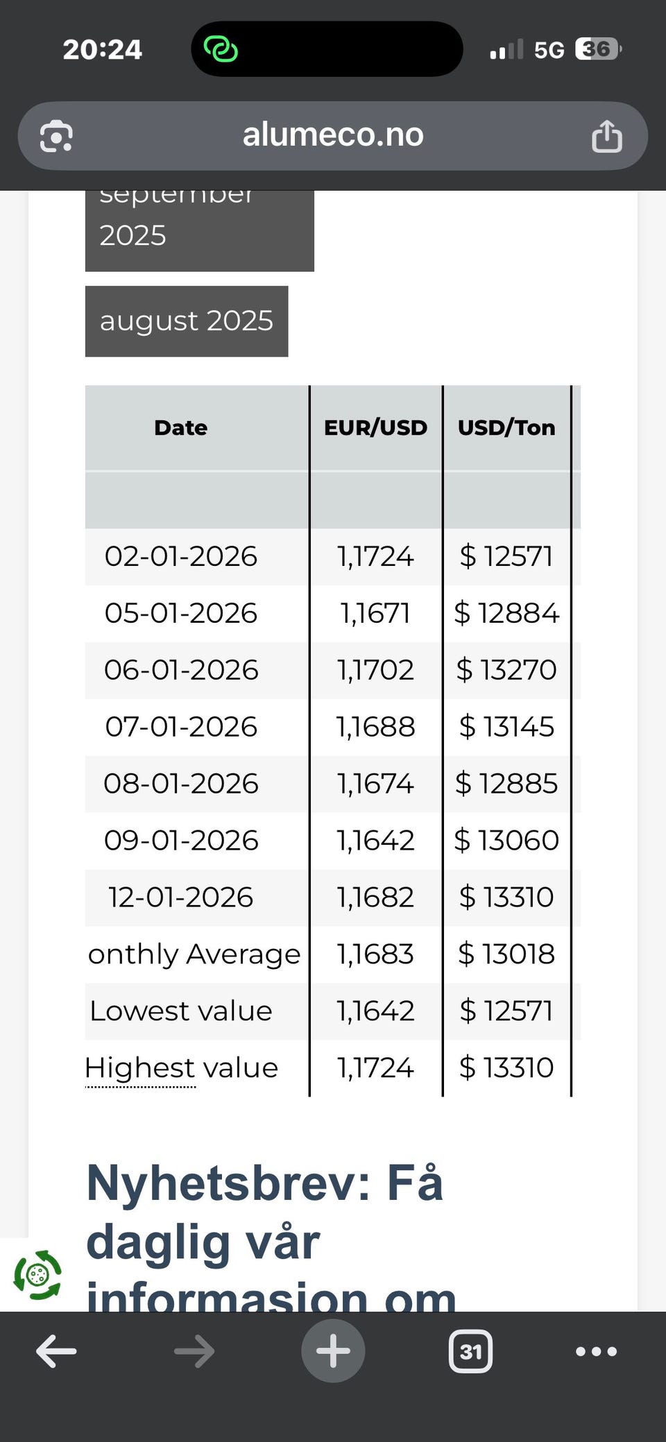Tap the green link icon in Dynamic Island

point(221,49)
